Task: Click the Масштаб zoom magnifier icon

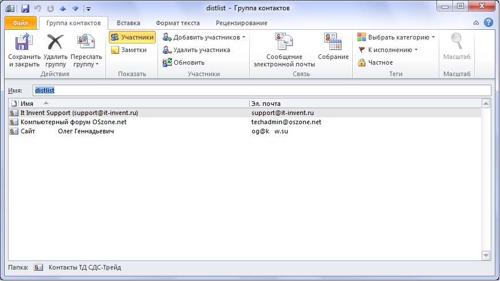Action: pyautogui.click(x=456, y=41)
